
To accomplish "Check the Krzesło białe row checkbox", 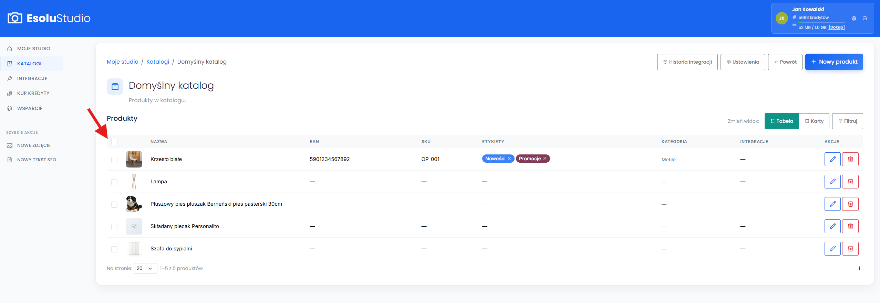I will [114, 160].
